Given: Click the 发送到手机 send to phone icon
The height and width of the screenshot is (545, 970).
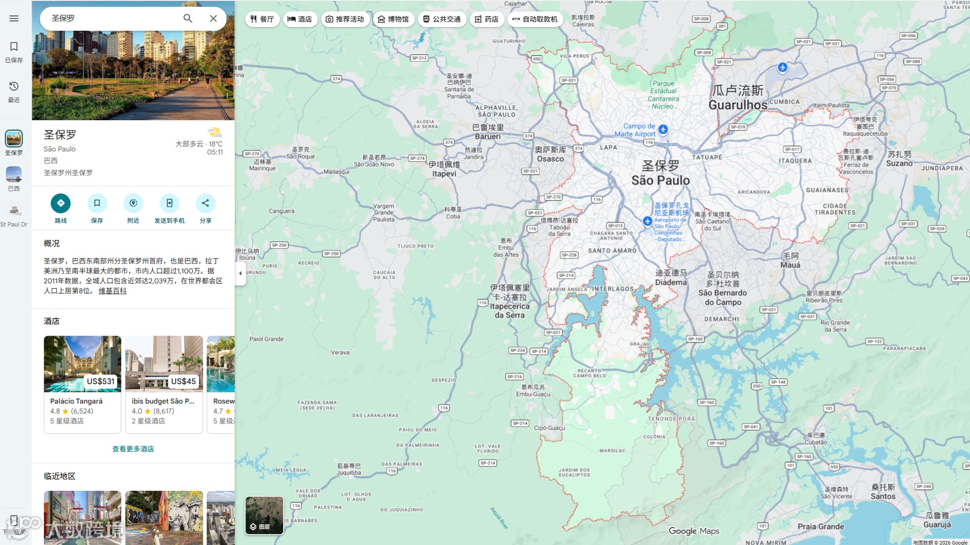Looking at the screenshot, I should (169, 203).
